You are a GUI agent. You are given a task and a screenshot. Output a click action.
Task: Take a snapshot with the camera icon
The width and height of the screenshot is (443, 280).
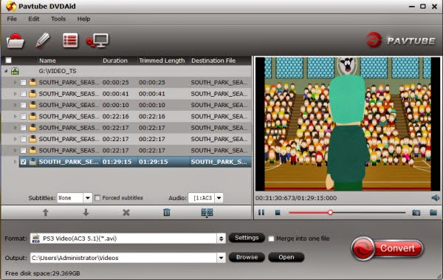416,213
